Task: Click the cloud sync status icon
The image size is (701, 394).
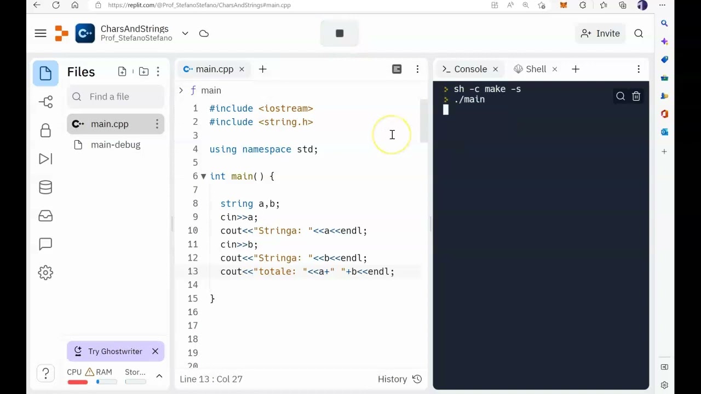Action: click(x=204, y=33)
